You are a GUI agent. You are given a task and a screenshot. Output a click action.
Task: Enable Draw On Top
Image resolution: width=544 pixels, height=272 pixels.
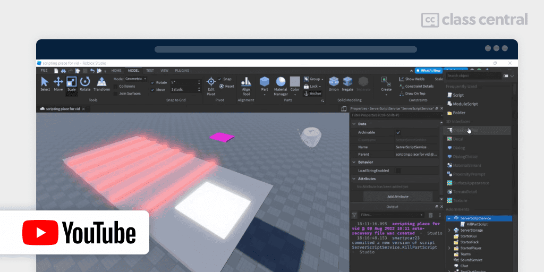click(x=412, y=93)
